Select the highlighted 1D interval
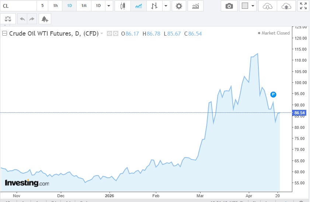Image resolution: width=310 pixels, height=202 pixels. pyautogui.click(x=69, y=6)
